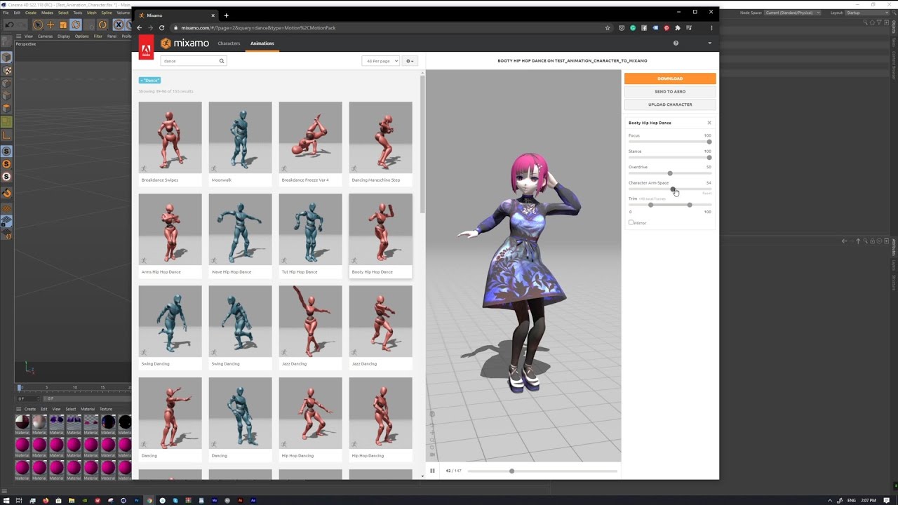
Task: Click the Pinterest extension icon
Action: tap(666, 28)
